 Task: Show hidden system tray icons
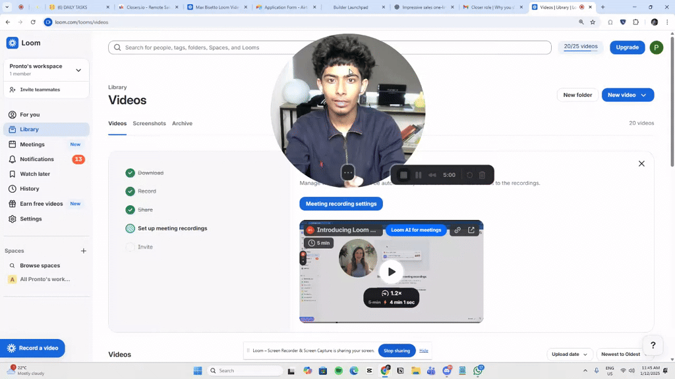click(585, 371)
